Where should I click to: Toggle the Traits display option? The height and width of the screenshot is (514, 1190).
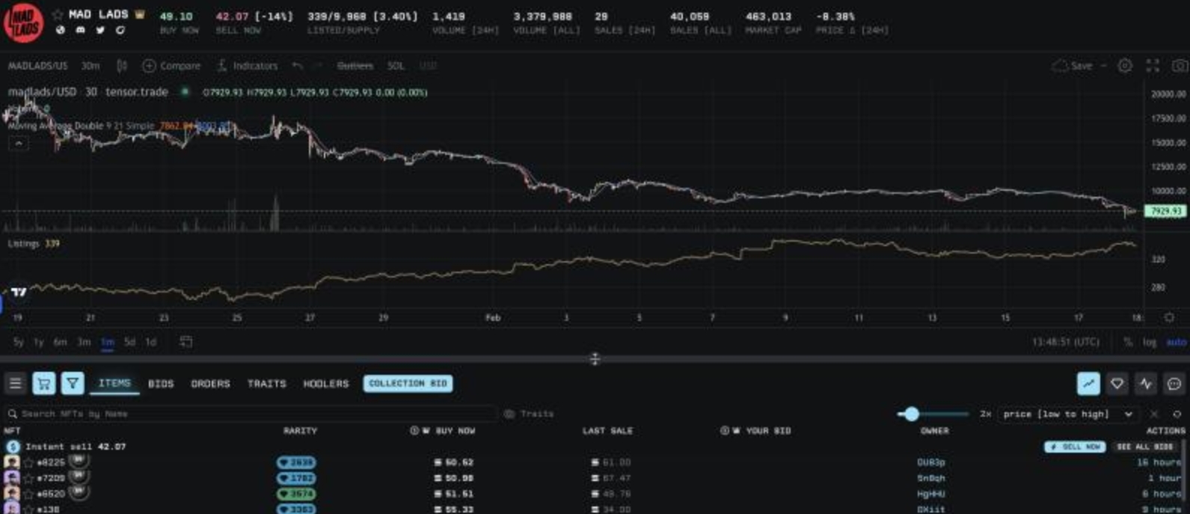(530, 414)
